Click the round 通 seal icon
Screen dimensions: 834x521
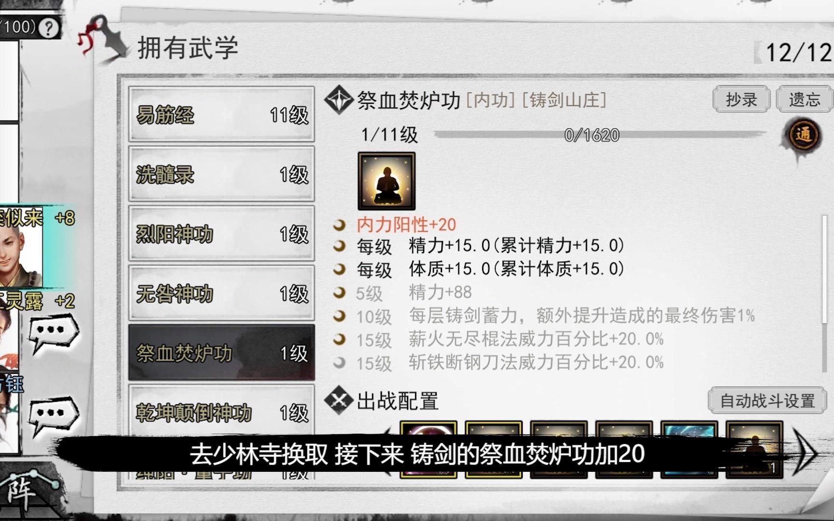[803, 136]
